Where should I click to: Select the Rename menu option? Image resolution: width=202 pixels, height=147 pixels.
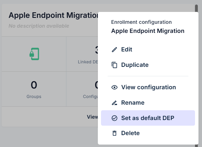point(148,103)
